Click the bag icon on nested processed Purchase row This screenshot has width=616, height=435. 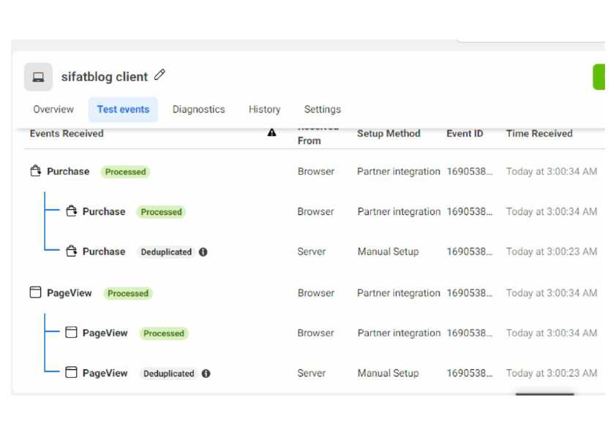[72, 211]
